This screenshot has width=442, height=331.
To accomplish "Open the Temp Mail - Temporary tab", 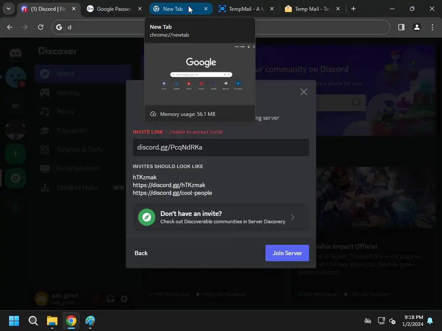I will click(x=312, y=9).
